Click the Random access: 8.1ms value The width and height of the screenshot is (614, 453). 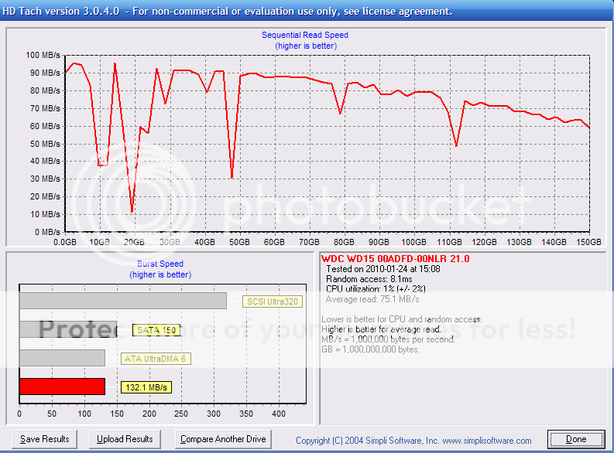click(x=369, y=279)
